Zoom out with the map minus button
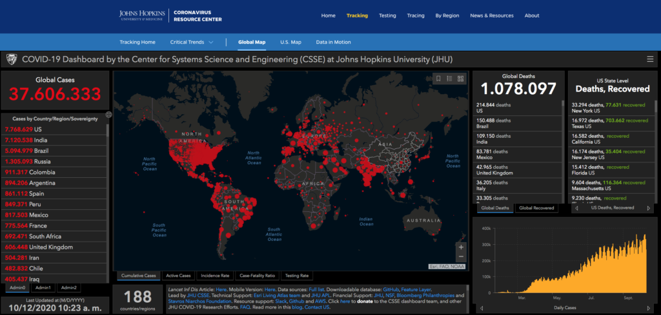 click(461, 256)
